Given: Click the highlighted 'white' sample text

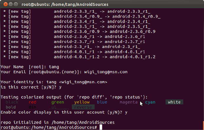Looking at the screenshot, I should click(174, 102).
